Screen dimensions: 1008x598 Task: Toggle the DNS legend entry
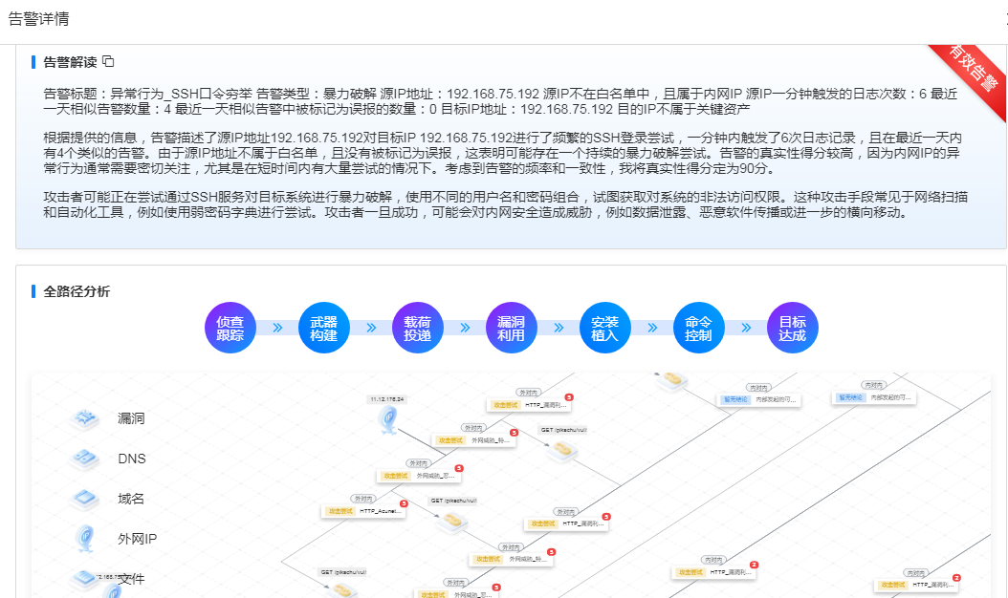(132, 459)
